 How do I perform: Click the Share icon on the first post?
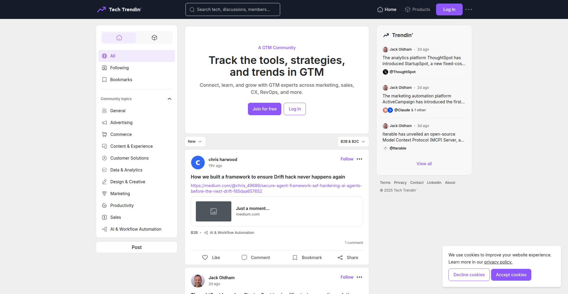340,258
